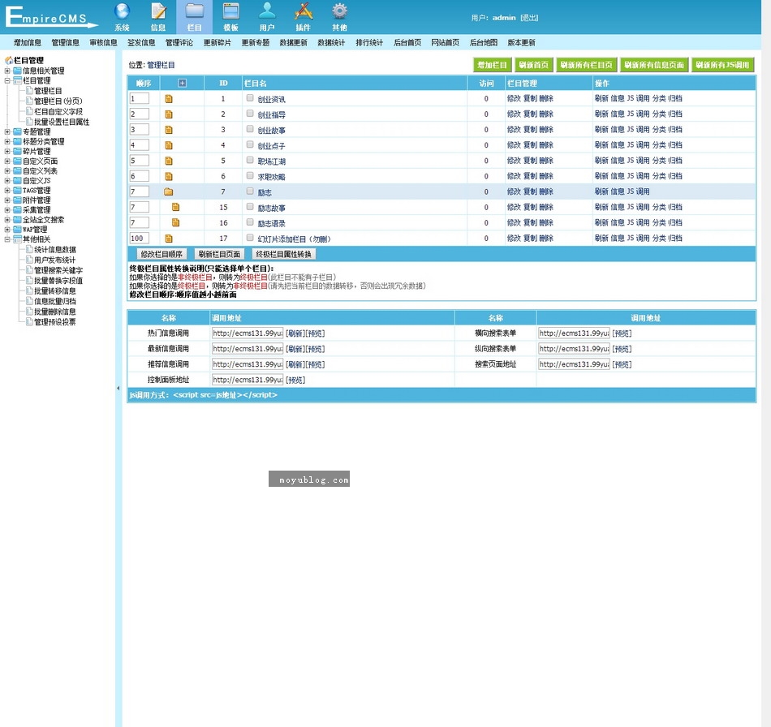The image size is (771, 727).
Task: Click the page icon in 创业点子 row
Action: click(x=169, y=145)
